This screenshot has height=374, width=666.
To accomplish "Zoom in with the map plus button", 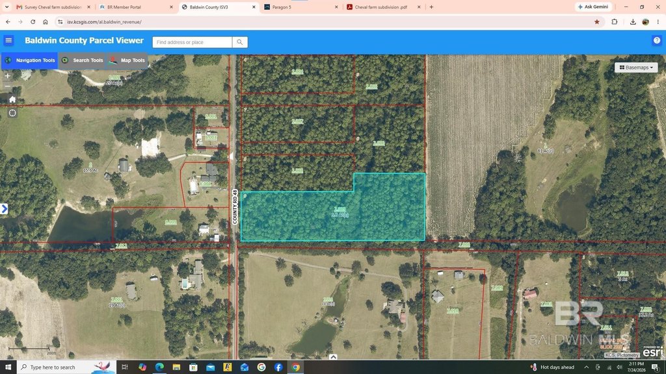I will click(x=7, y=76).
